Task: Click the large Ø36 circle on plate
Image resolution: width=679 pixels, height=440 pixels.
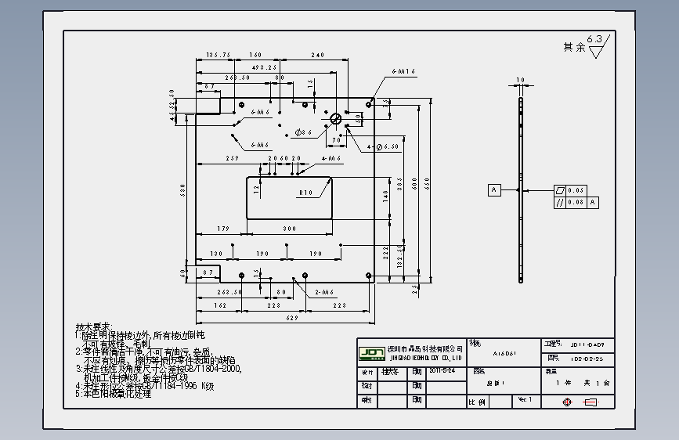Action: [336, 119]
